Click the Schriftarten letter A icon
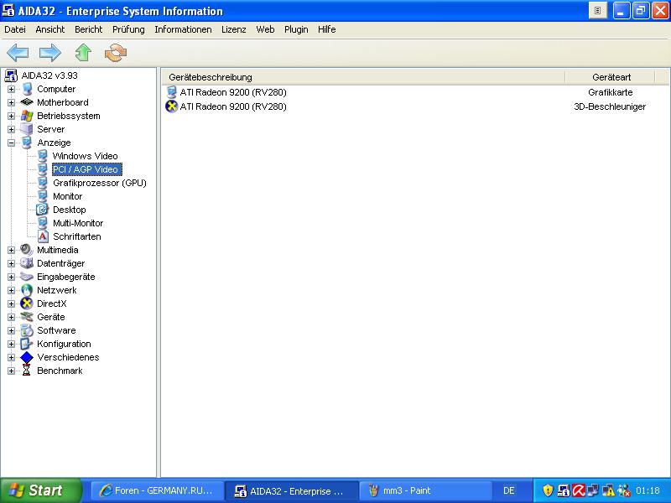This screenshot has width=671, height=503. point(43,236)
